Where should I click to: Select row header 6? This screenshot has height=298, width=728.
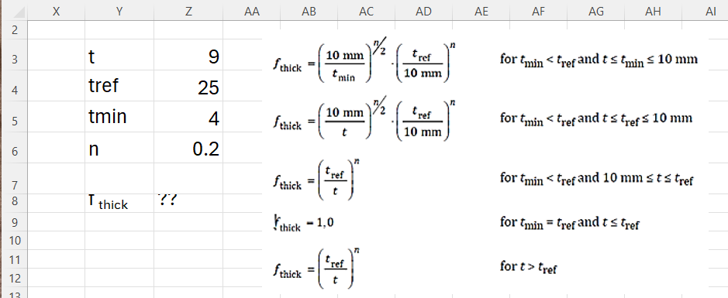[14, 148]
